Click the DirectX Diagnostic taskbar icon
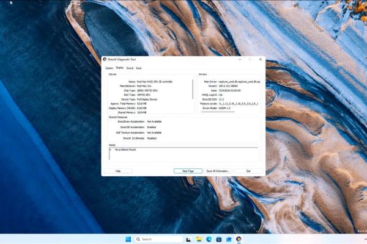 coord(239,239)
